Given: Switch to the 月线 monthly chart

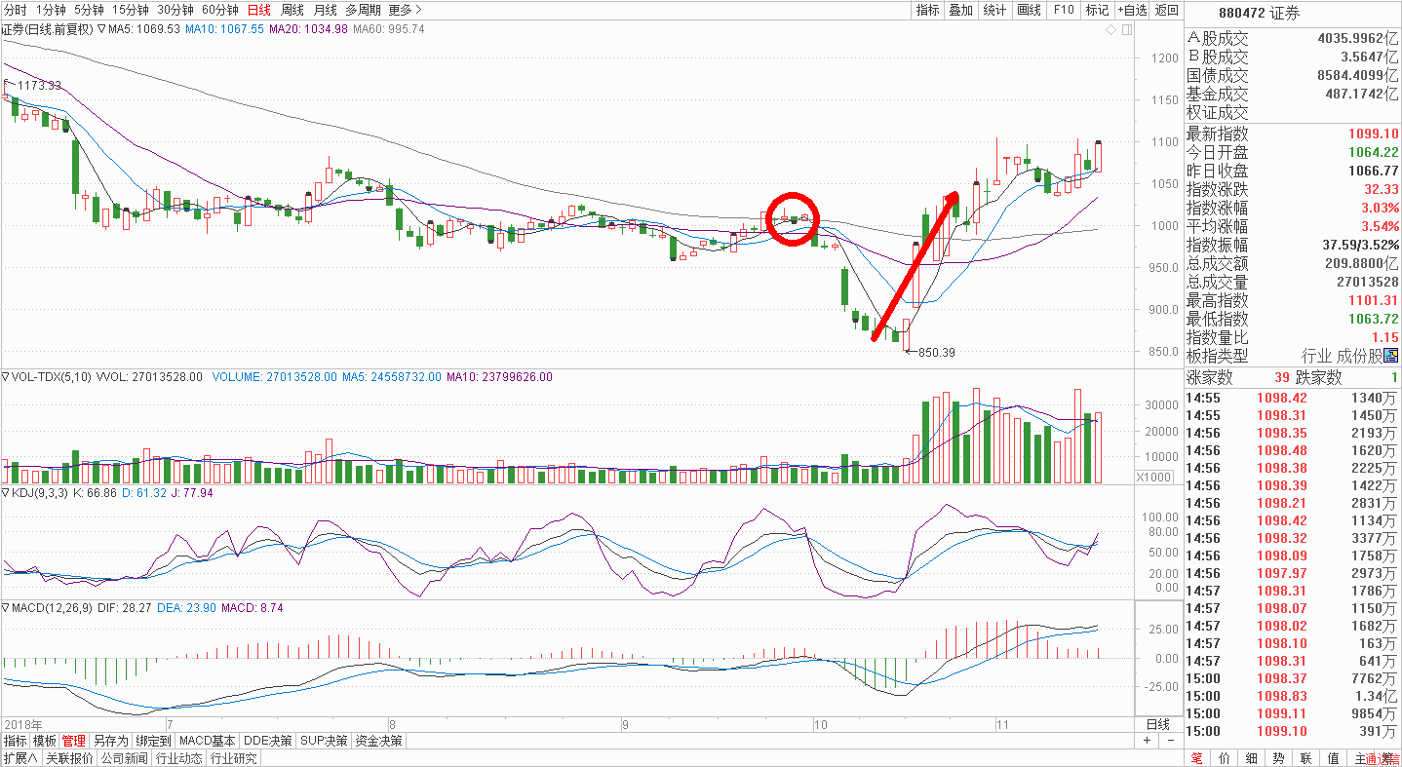Looking at the screenshot, I should pos(326,10).
